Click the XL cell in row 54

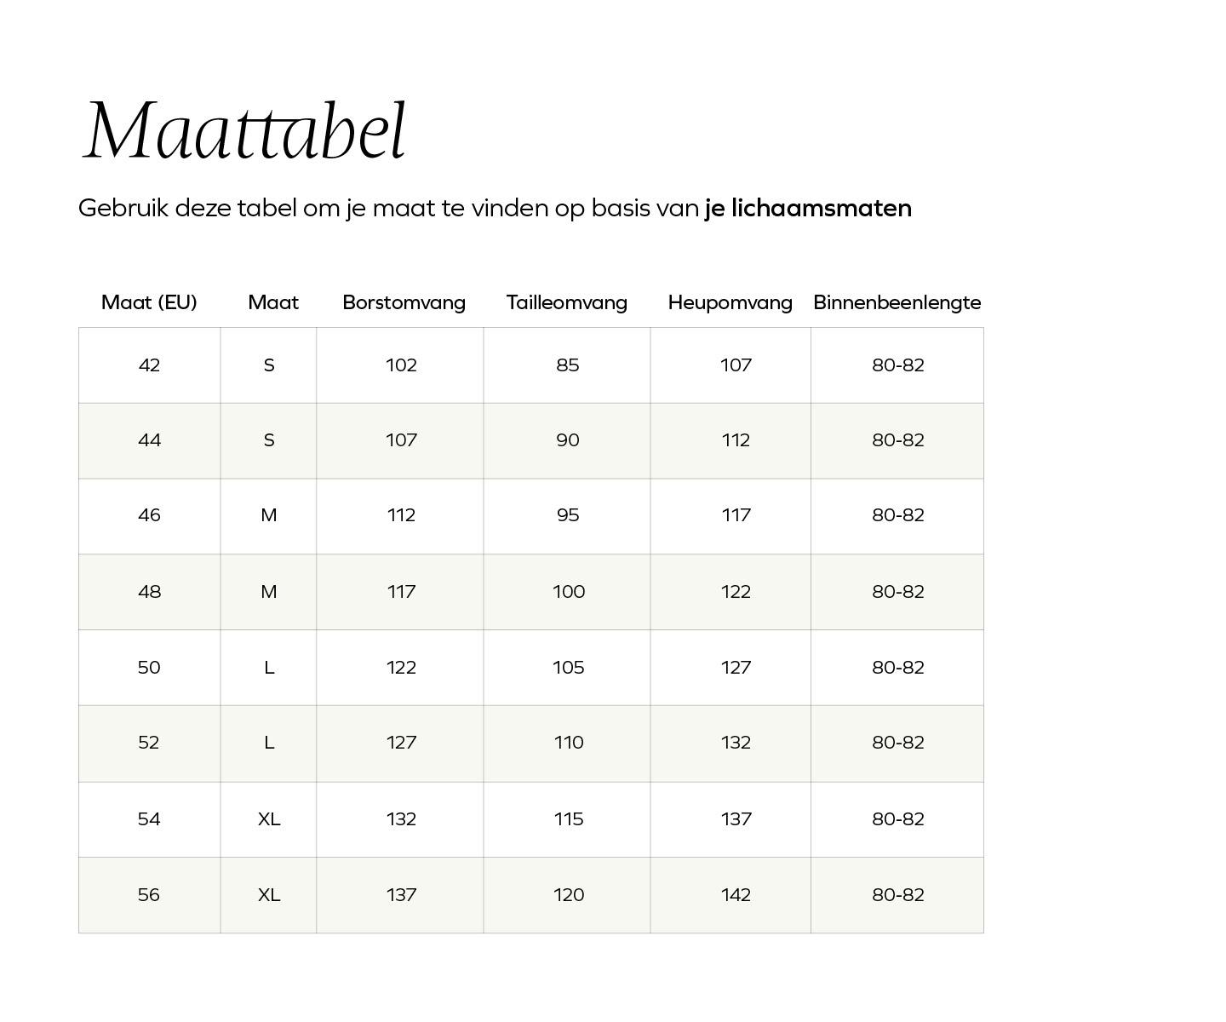coord(269,819)
